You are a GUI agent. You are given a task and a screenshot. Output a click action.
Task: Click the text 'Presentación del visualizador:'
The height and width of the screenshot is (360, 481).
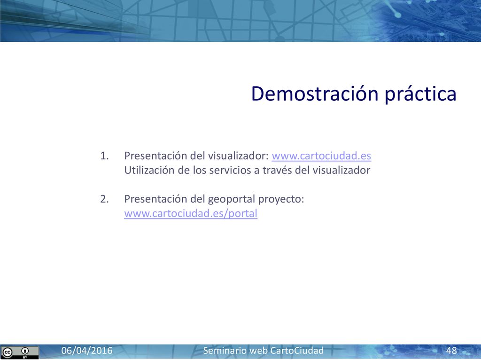(196, 156)
